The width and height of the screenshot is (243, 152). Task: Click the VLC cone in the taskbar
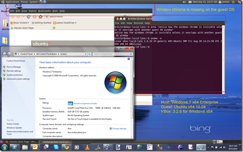click(87, 147)
